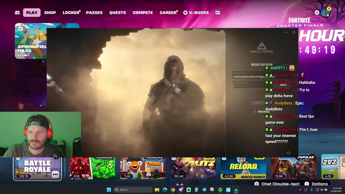Open the Fortnite sidebar menu icon
The height and width of the screenshot is (194, 345).
click(317, 13)
